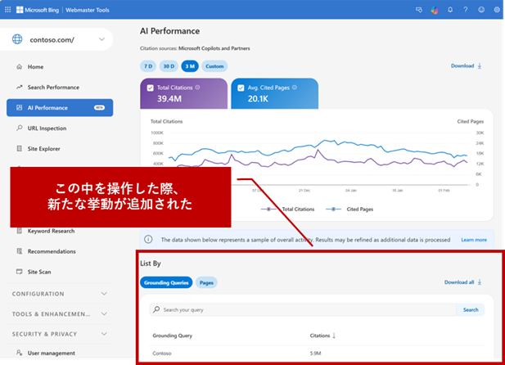505x365 pixels.
Task: Open Home in the sidebar
Action: pos(35,66)
